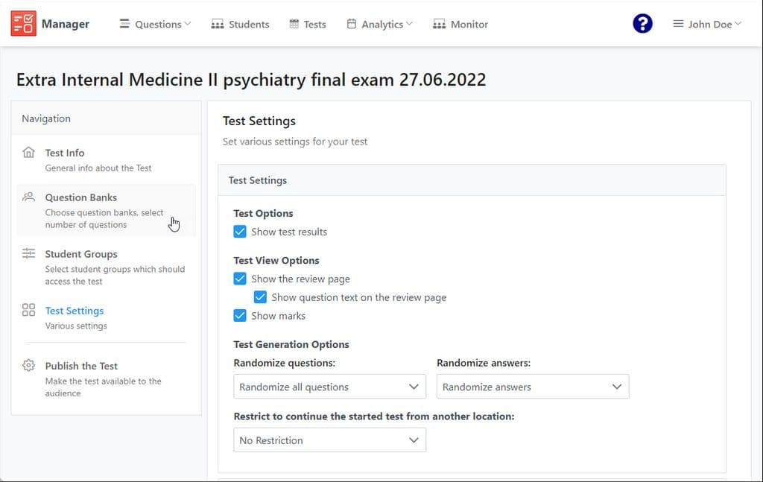Expand the Analytics menu

tap(379, 24)
